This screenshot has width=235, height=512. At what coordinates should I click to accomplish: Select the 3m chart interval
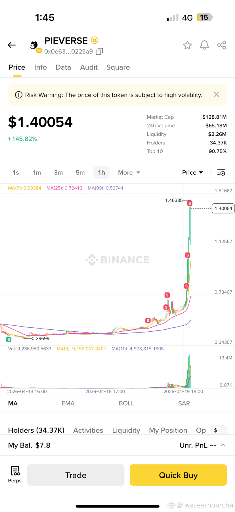pyautogui.click(x=58, y=173)
